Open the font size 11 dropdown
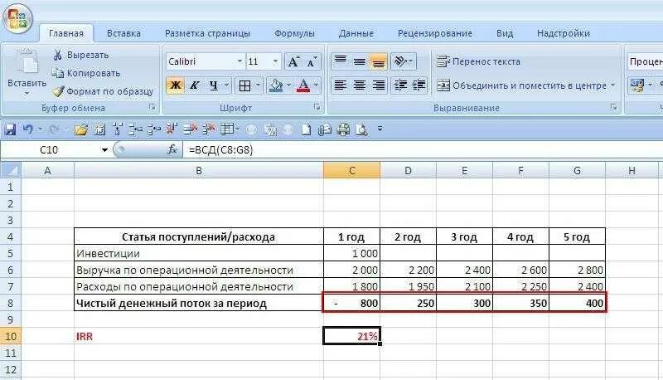663x380 pixels. (275, 61)
